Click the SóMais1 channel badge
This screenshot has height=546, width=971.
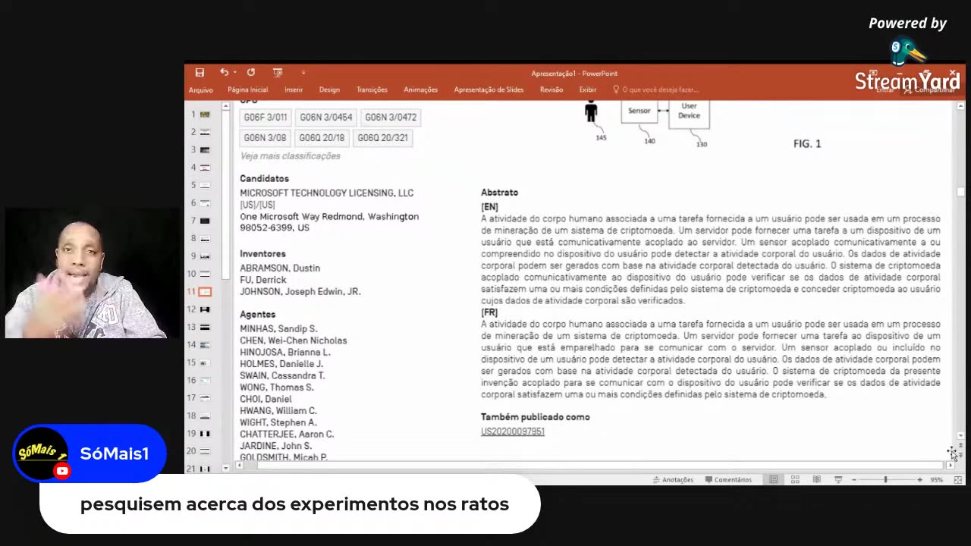click(x=89, y=453)
